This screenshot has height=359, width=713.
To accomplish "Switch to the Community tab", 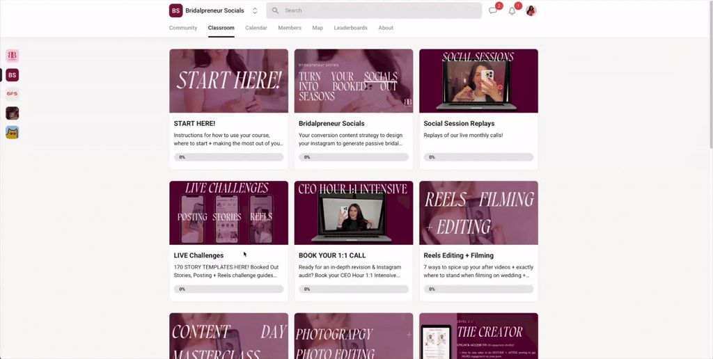I will tap(183, 28).
